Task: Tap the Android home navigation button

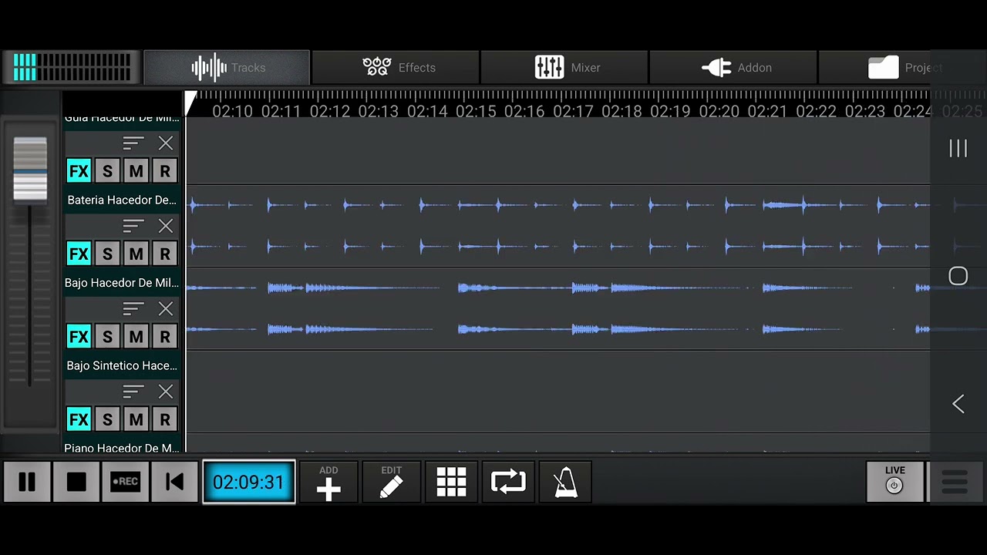Action: [958, 277]
